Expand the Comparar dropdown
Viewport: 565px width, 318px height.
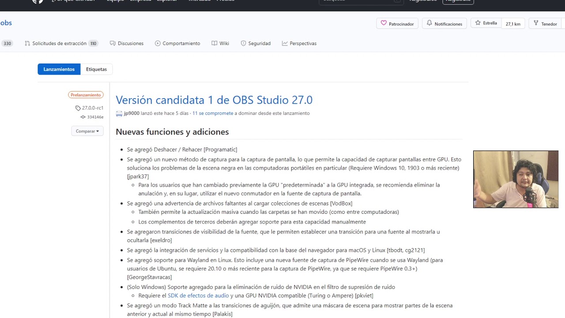87,131
